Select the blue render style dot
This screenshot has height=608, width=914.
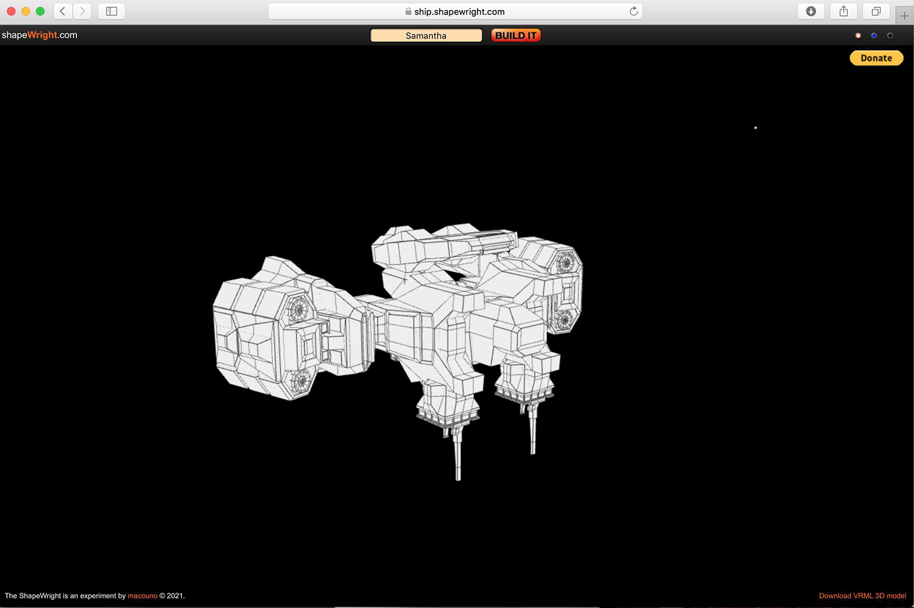click(x=874, y=35)
